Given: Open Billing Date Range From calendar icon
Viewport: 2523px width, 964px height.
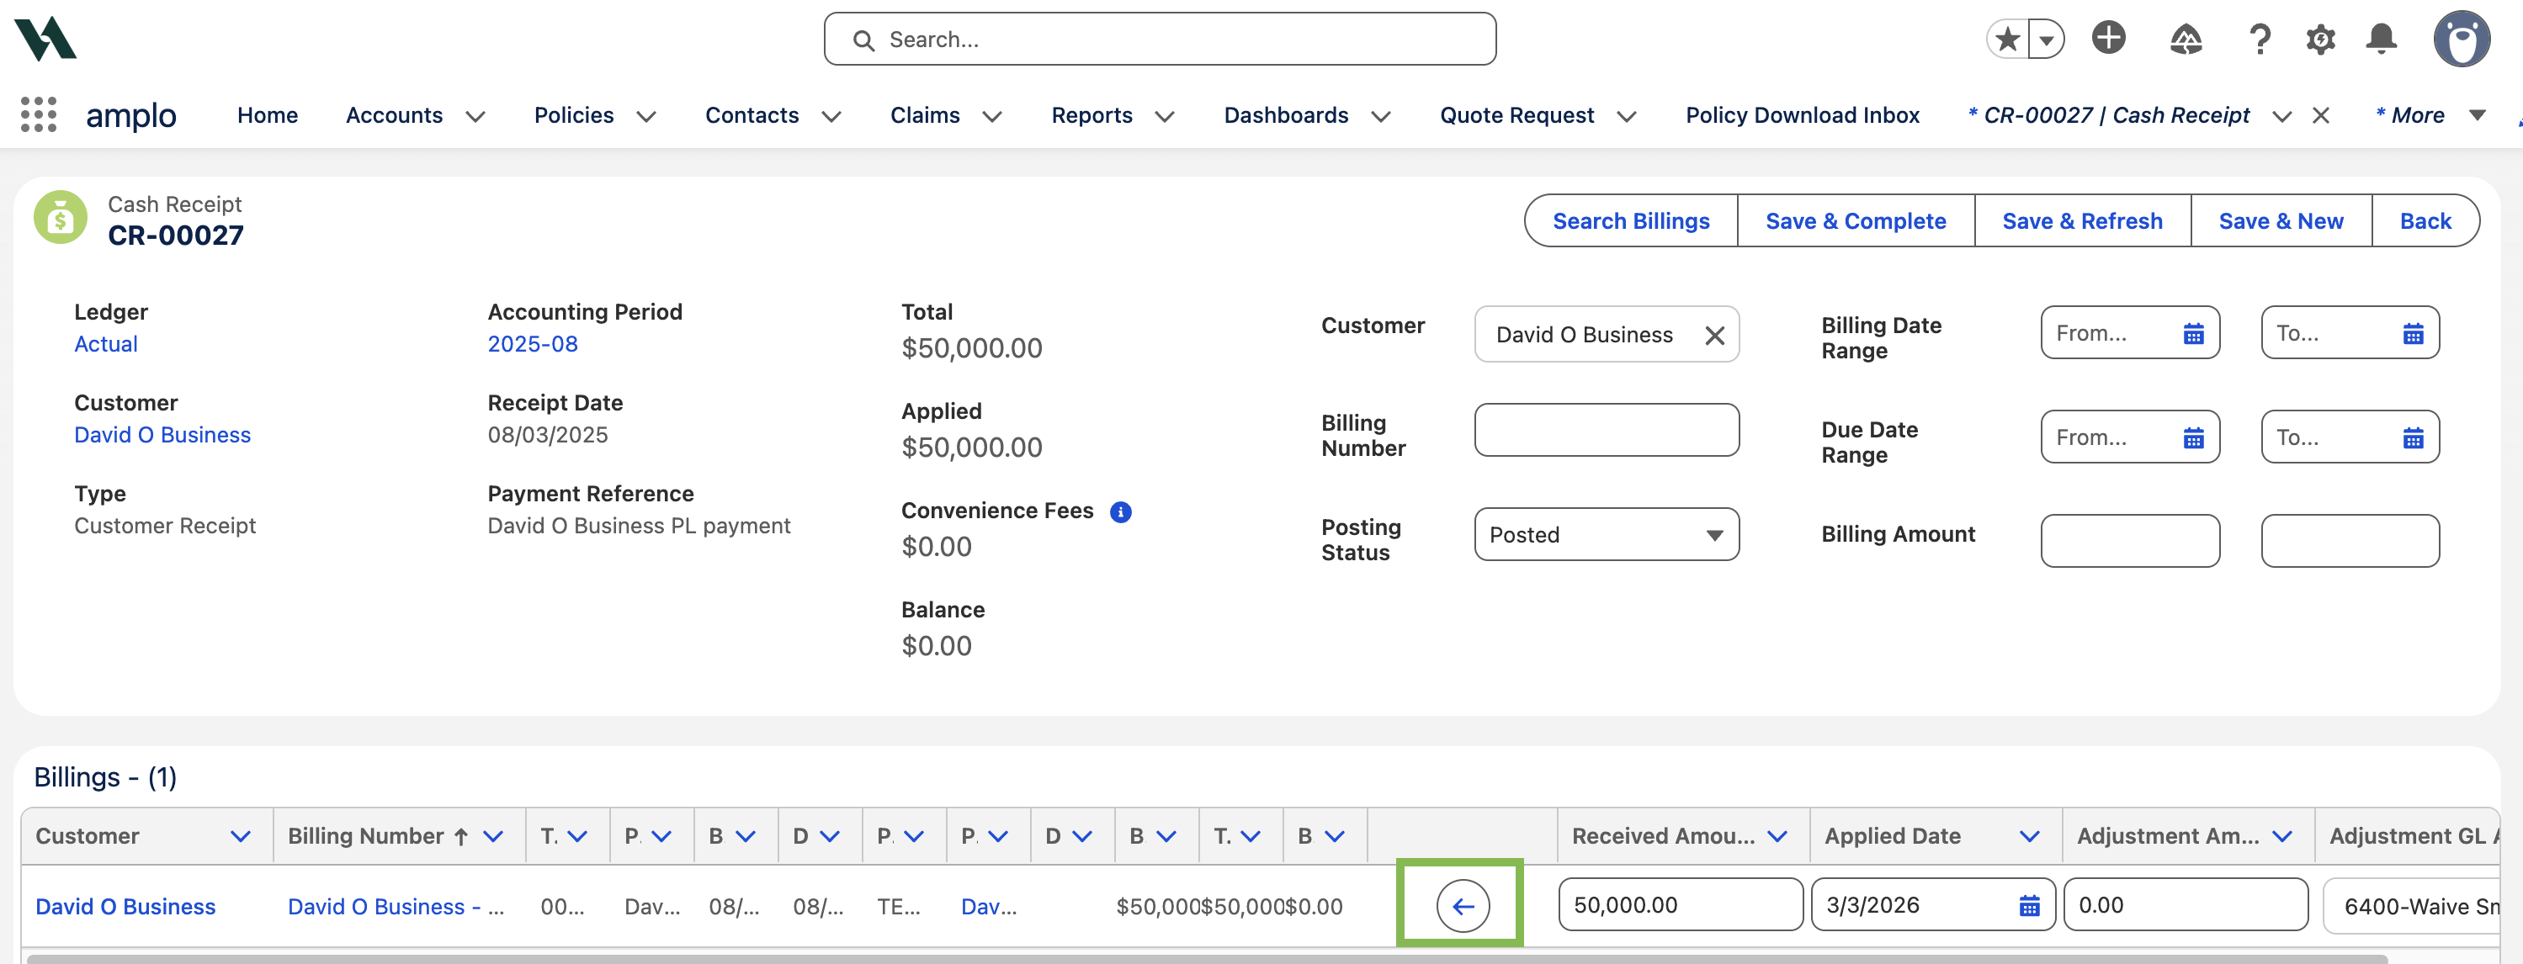Looking at the screenshot, I should [2193, 334].
